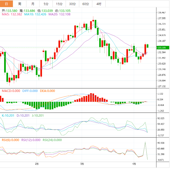Select the 15分 timeframe tab
The image size is (170, 169).
(59, 4)
